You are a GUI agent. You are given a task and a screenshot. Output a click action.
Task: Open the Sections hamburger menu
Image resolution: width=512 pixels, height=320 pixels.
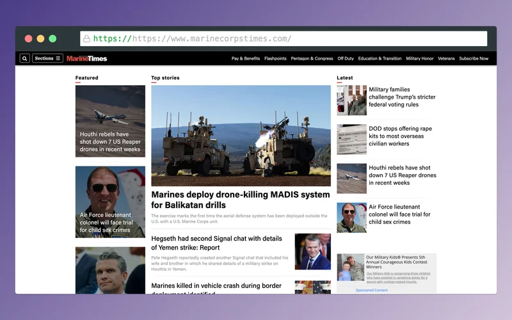point(48,58)
